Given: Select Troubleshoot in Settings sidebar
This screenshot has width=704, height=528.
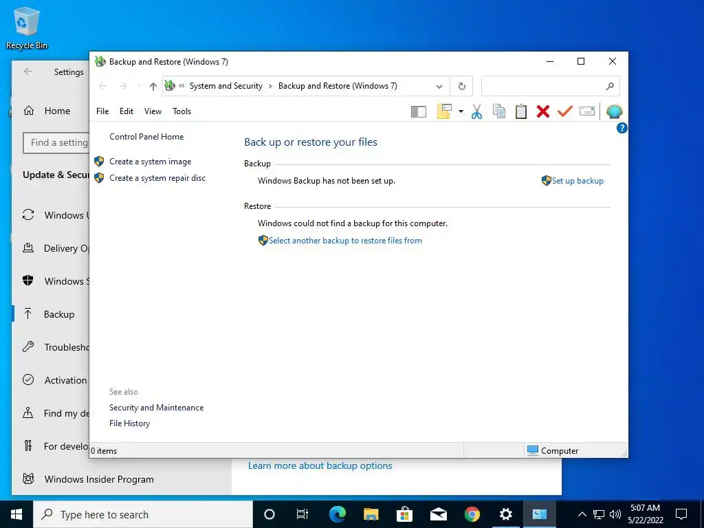Looking at the screenshot, I should point(51,347).
